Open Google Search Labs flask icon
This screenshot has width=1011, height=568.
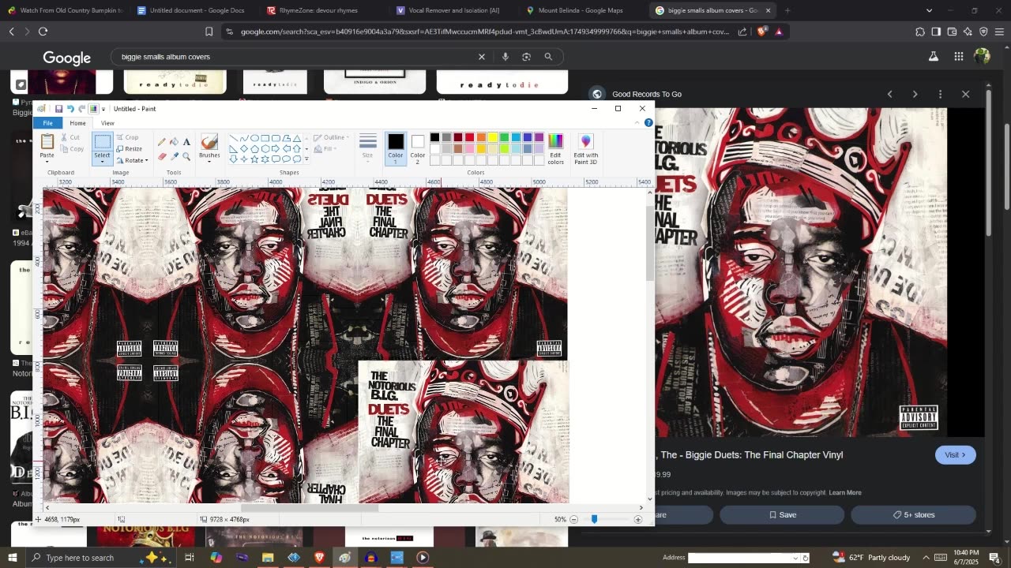(x=934, y=57)
